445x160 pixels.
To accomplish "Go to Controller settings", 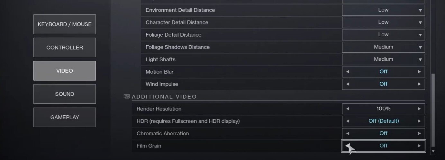I will [x=65, y=48].
